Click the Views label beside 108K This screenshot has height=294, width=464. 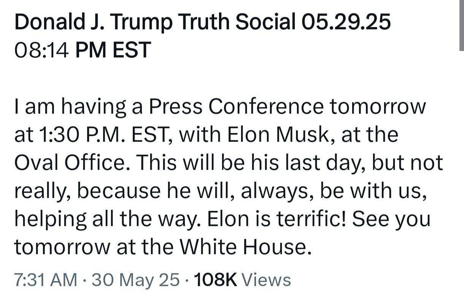[266, 281]
